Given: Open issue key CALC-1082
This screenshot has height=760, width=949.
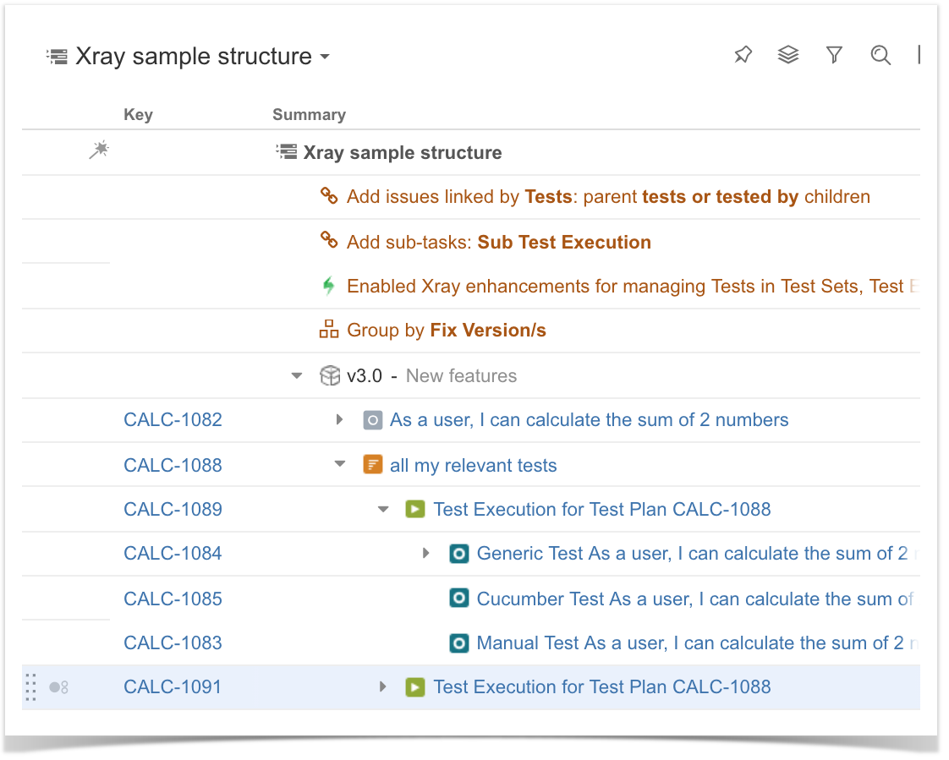Looking at the screenshot, I should [x=173, y=419].
